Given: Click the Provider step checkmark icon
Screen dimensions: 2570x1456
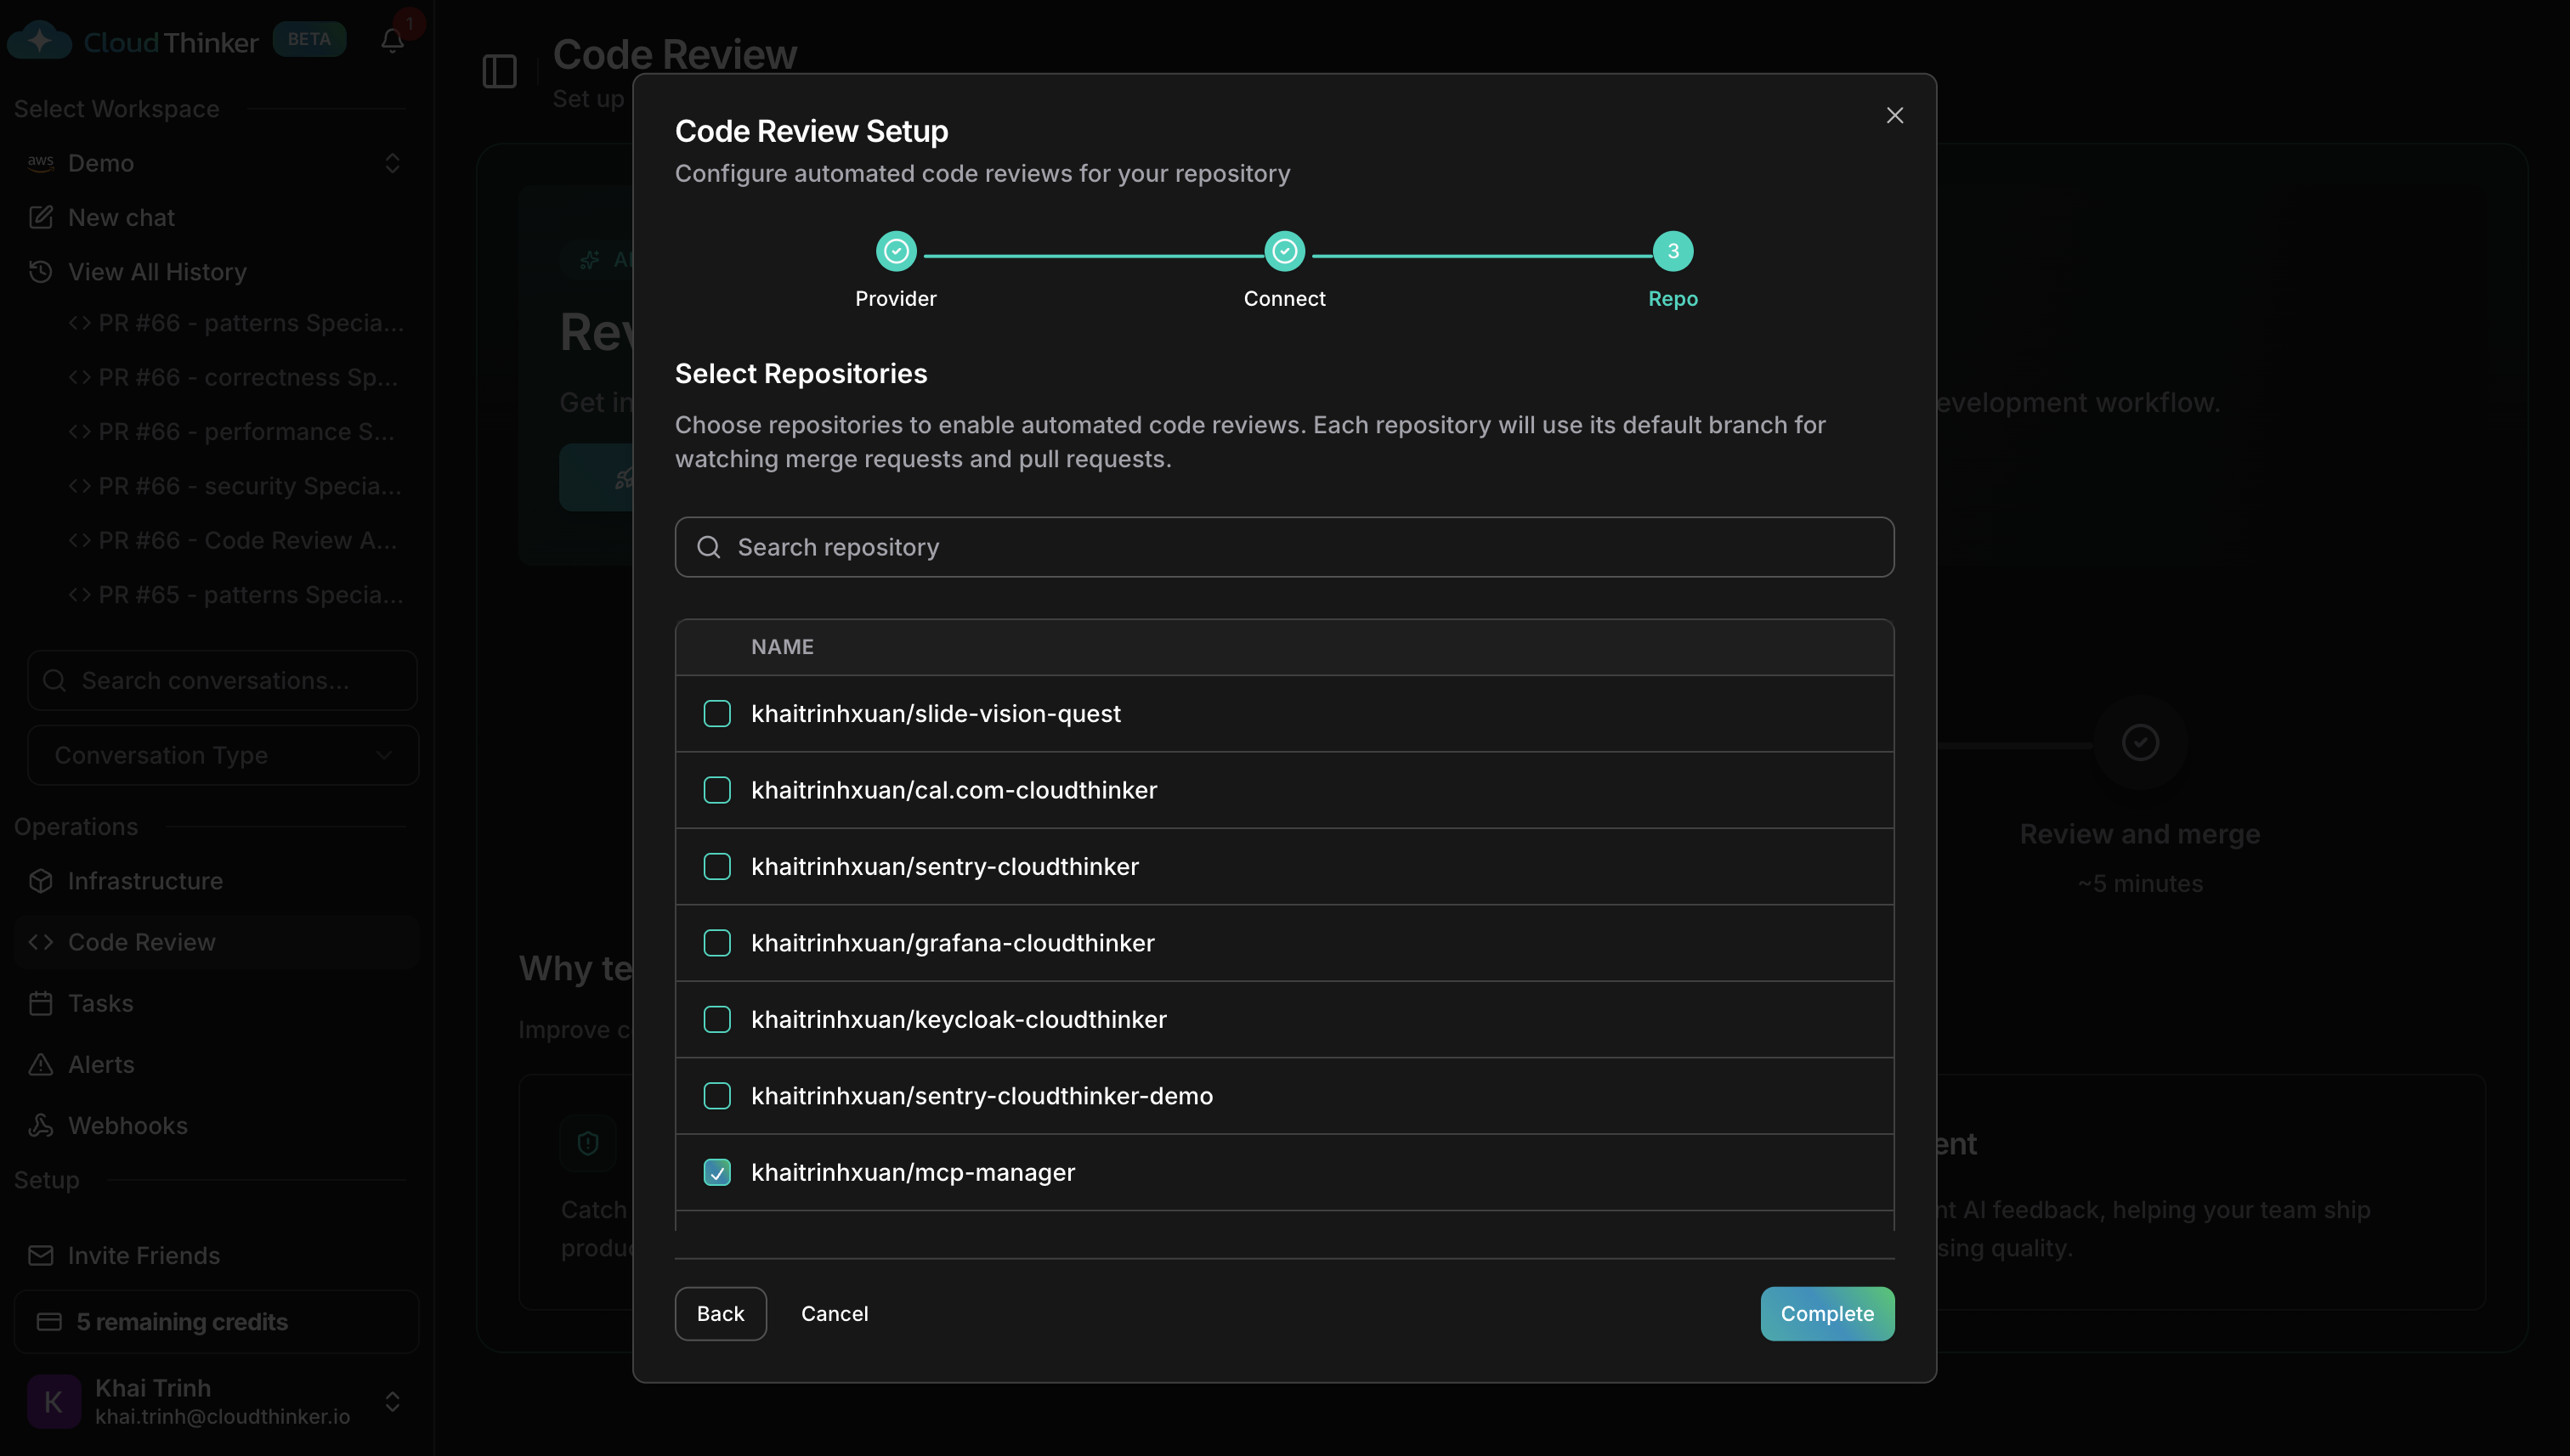Looking at the screenshot, I should coord(896,252).
